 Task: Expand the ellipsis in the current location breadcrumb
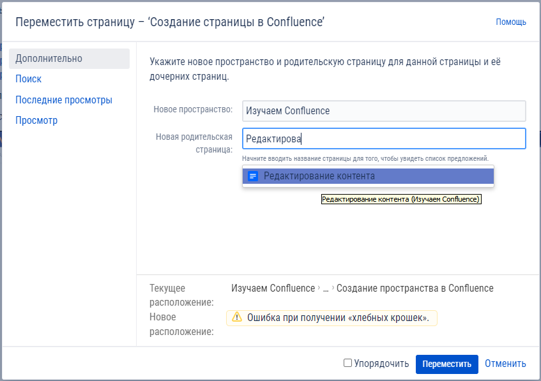325,288
